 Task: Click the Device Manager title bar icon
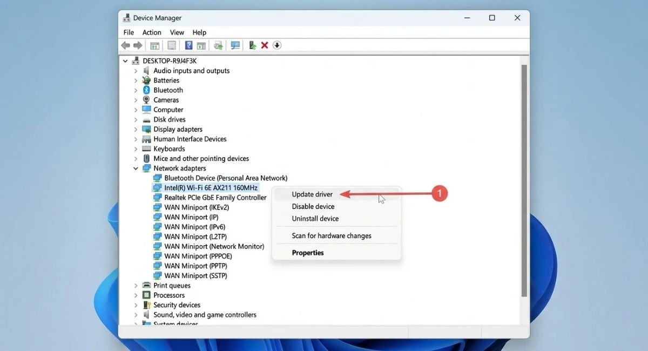click(x=127, y=18)
